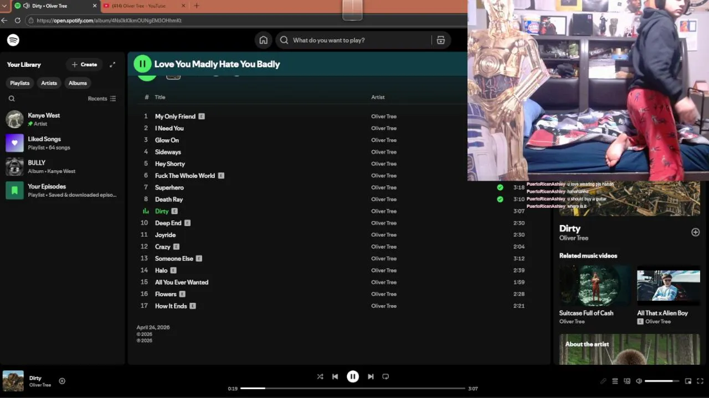Adjust the volume slider
This screenshot has height=398, width=709.
[662, 381]
